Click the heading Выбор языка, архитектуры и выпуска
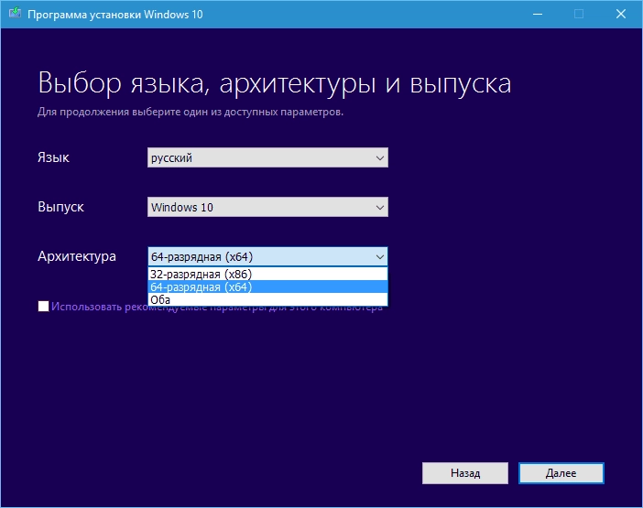 tap(275, 83)
